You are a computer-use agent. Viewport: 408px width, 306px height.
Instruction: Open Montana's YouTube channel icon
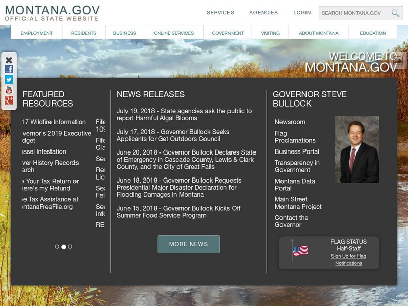coord(9,89)
